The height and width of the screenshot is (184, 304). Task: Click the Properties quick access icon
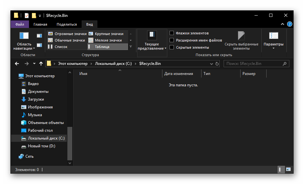(x=27, y=16)
